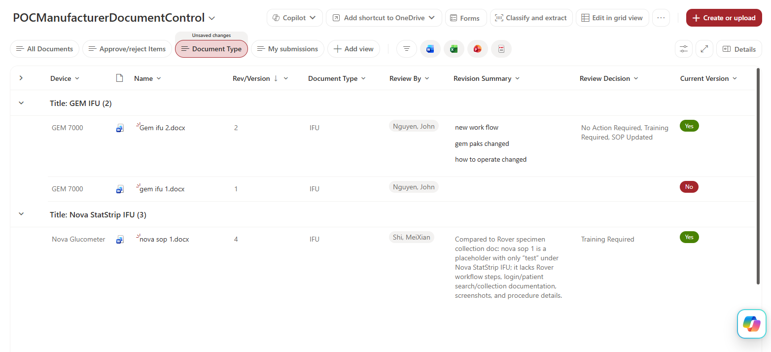The height and width of the screenshot is (352, 771).
Task: Open the Copilot floating assistant icon
Action: [x=752, y=324]
